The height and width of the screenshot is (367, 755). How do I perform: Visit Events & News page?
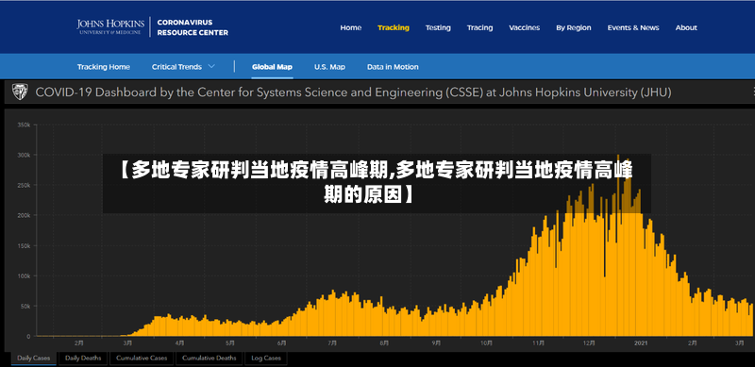(633, 27)
